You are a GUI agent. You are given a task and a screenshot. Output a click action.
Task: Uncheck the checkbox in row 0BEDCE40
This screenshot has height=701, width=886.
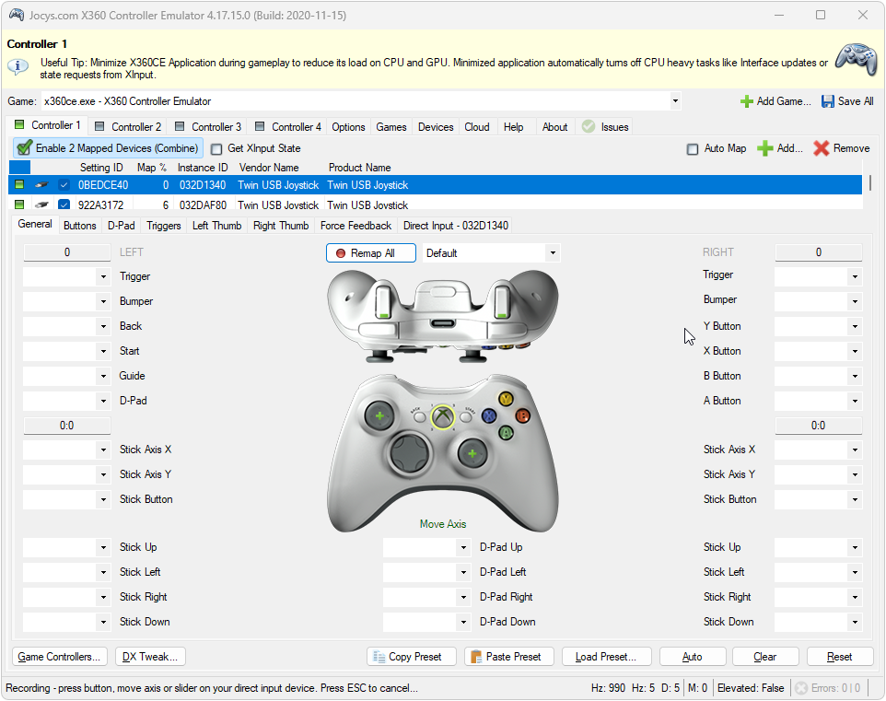tap(64, 185)
